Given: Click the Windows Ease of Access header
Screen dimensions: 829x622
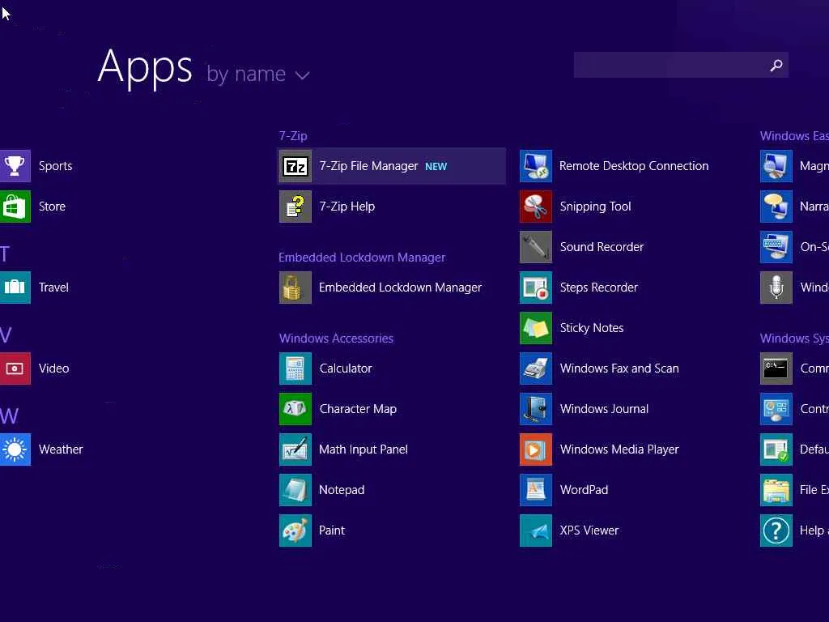Looking at the screenshot, I should (794, 136).
